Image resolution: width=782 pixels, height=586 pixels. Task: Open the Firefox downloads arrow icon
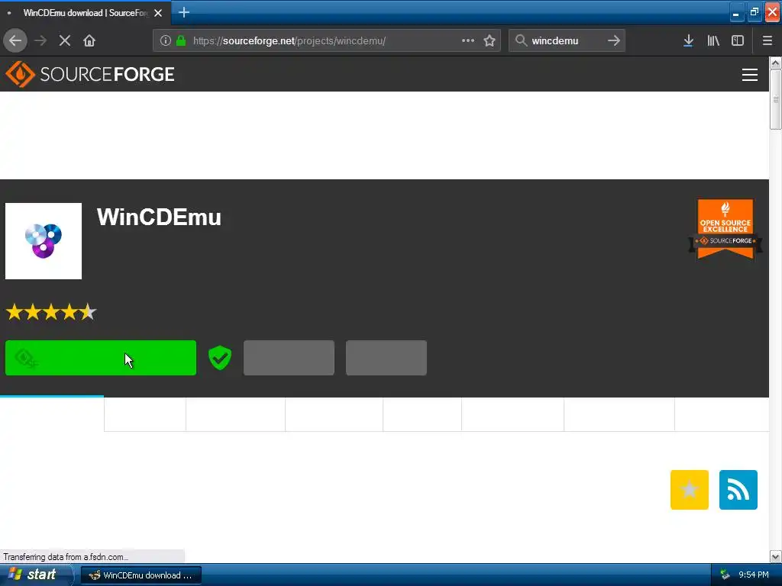(688, 41)
